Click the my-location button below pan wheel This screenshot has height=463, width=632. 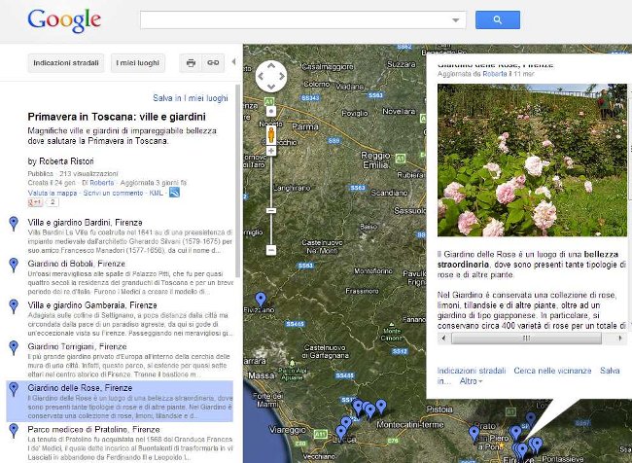[271, 111]
